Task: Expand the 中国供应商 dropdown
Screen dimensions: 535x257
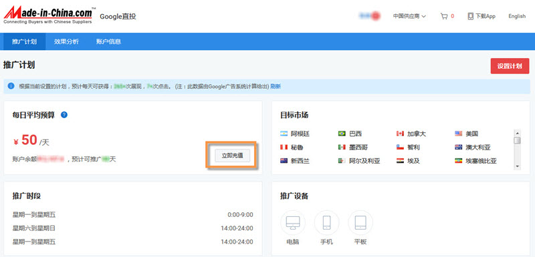Action: pyautogui.click(x=409, y=16)
